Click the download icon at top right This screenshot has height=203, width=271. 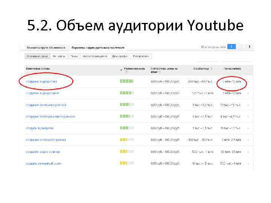coord(250,47)
